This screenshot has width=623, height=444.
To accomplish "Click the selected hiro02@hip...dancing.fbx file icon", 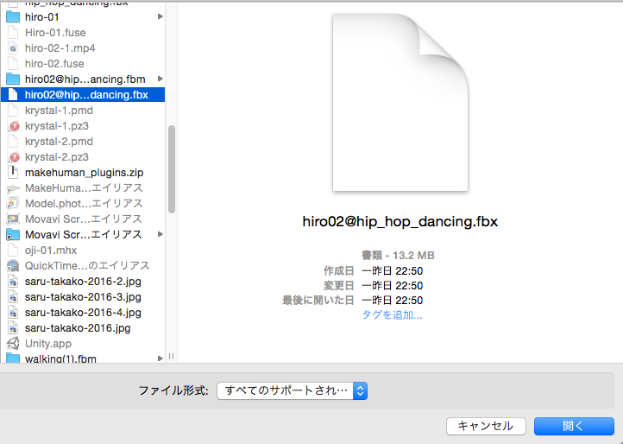I will [x=13, y=95].
